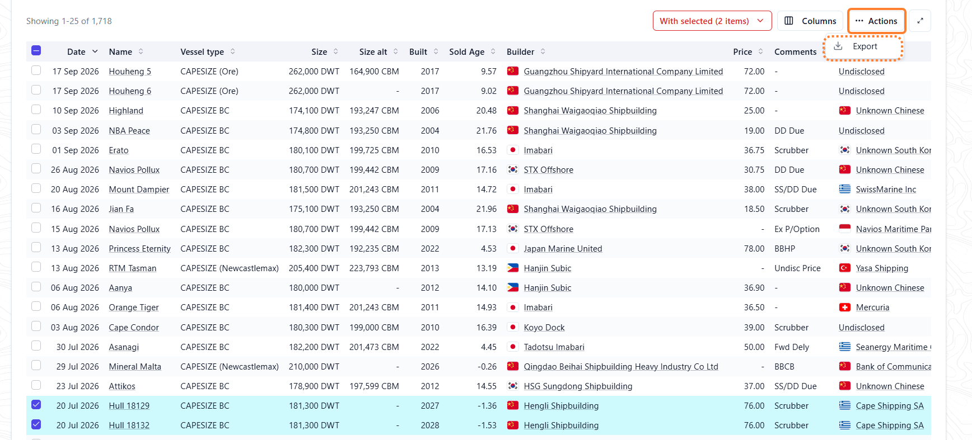
Task: Click the China flag beside Qingdao Beihai builder
Action: [512, 366]
